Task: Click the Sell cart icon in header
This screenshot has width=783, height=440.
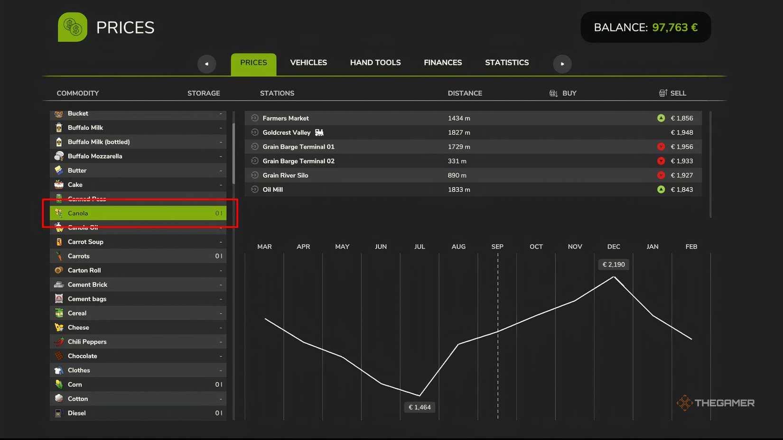Action: click(x=663, y=93)
